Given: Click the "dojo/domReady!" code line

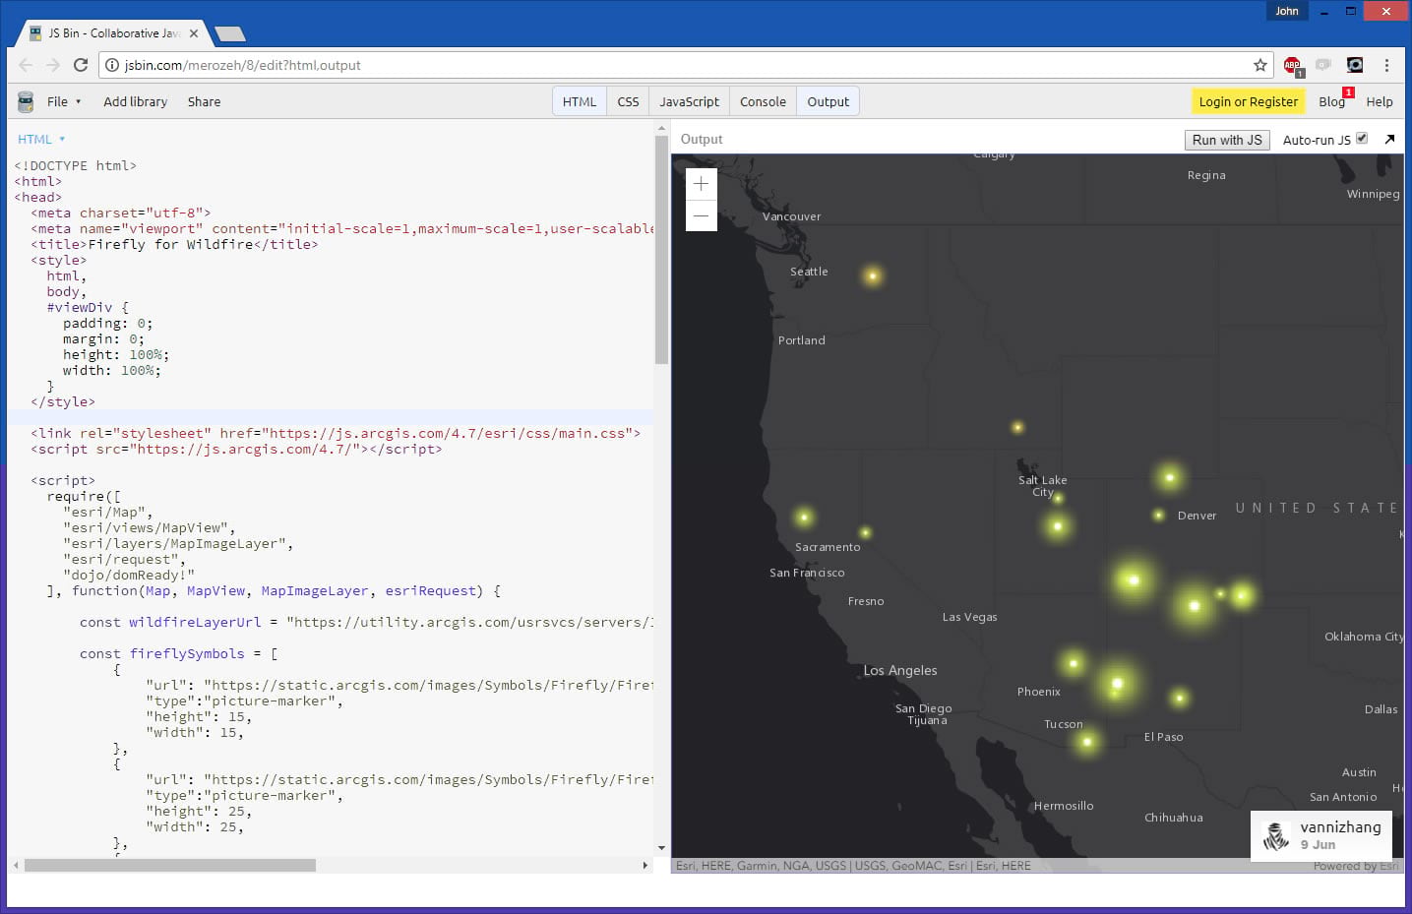Looking at the screenshot, I should point(129,576).
